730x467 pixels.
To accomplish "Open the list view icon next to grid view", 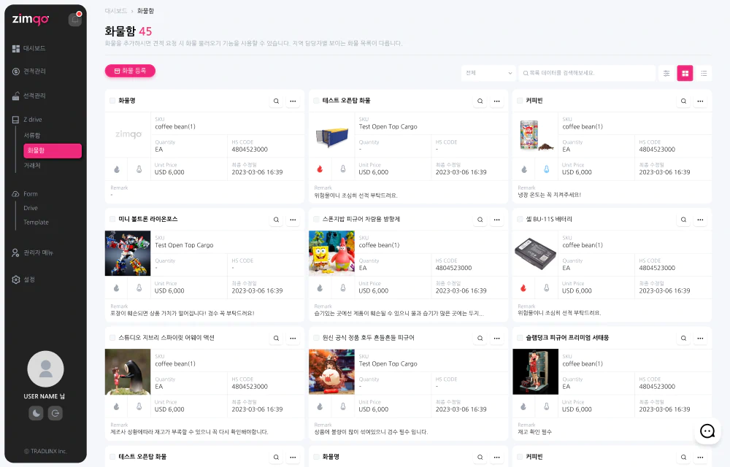I will tap(703, 73).
